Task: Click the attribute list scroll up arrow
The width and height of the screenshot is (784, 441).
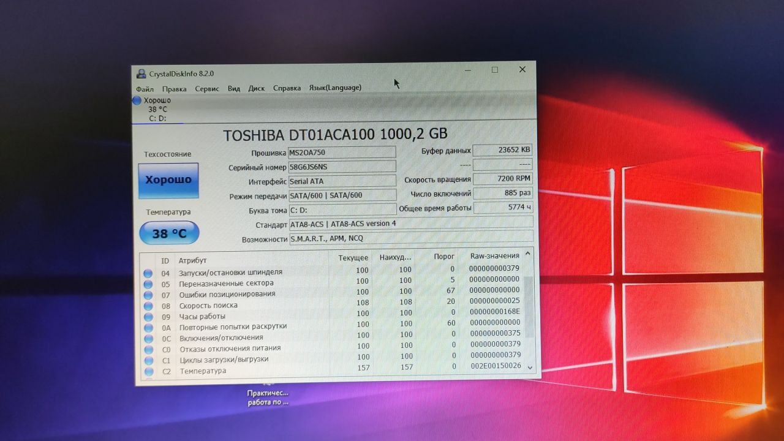Action: [x=528, y=253]
